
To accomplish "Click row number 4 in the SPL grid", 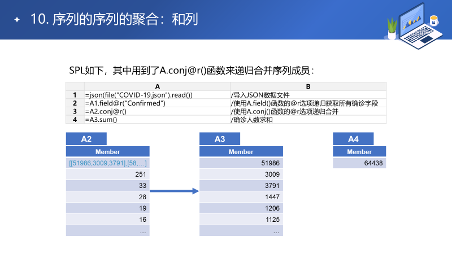I will pos(75,120).
